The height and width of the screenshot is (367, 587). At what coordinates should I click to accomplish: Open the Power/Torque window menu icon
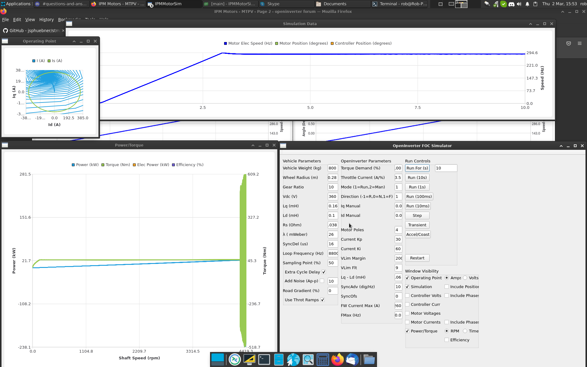coord(5,145)
